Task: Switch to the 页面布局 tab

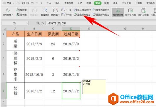Action: tap(68, 3)
